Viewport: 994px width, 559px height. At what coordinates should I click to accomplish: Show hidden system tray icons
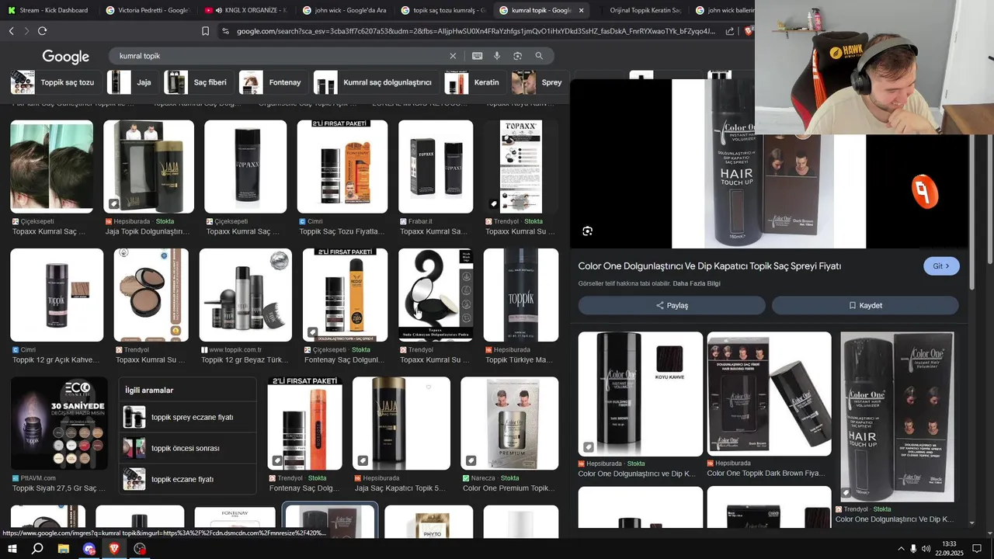901,549
